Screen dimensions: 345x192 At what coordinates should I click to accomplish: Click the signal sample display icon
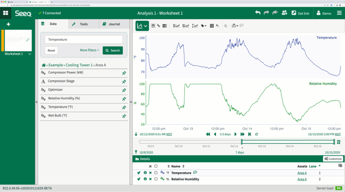coord(218,26)
